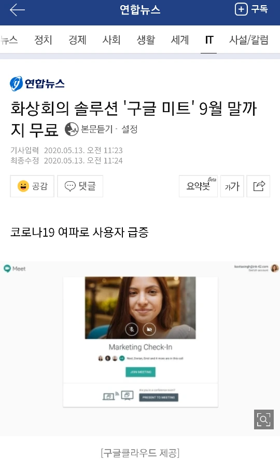Open the 요약봇 Beta summary
Image resolution: width=280 pixels, height=474 pixels.
[198, 186]
